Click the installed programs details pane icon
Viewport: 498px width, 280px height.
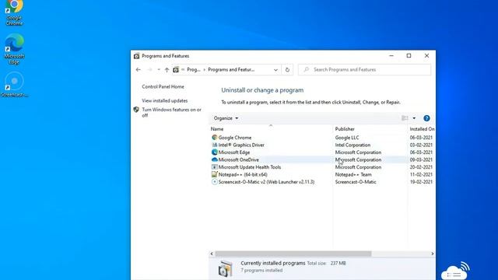point(225,268)
